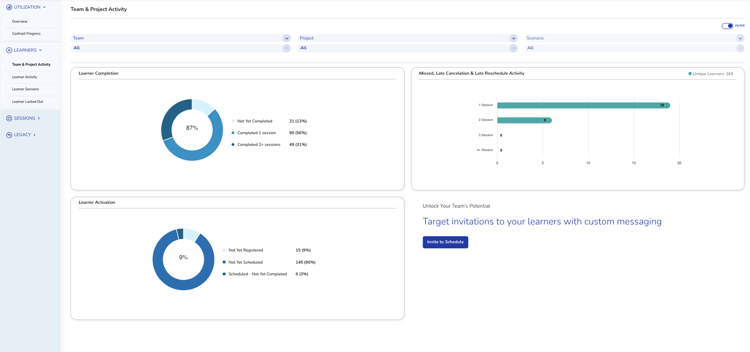750x352 pixels.
Task: Click the Unique Learners legend dot
Action: click(x=690, y=74)
